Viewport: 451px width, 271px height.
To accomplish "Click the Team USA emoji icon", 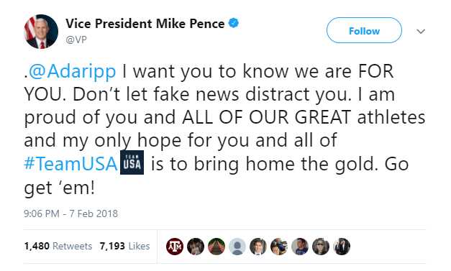I will pyautogui.click(x=132, y=162).
